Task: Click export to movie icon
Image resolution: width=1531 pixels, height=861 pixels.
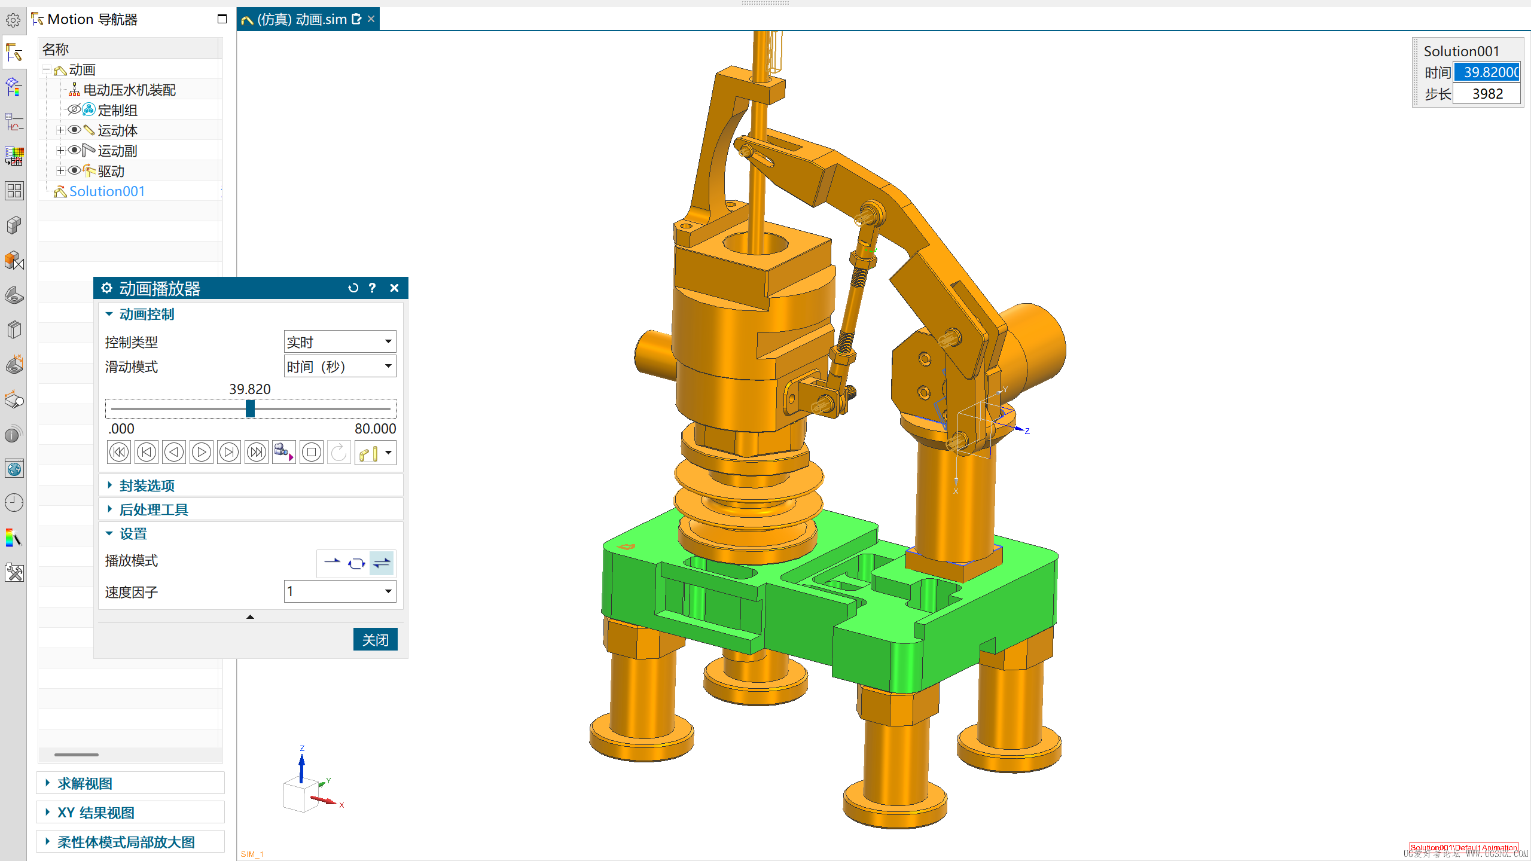Action: 283,453
